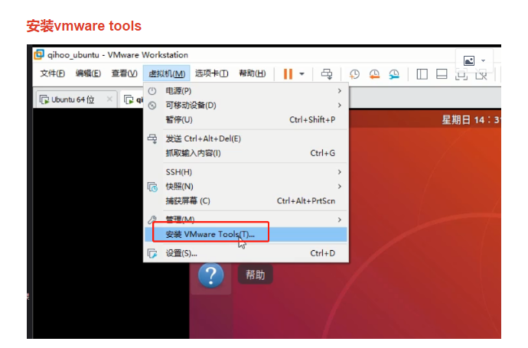Expand the SSH(H) submenu
The height and width of the screenshot is (348, 528).
tap(246, 172)
